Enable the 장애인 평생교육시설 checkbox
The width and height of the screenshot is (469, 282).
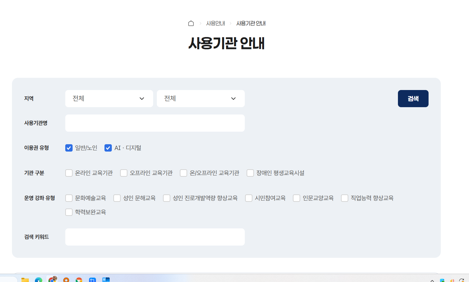pos(250,173)
